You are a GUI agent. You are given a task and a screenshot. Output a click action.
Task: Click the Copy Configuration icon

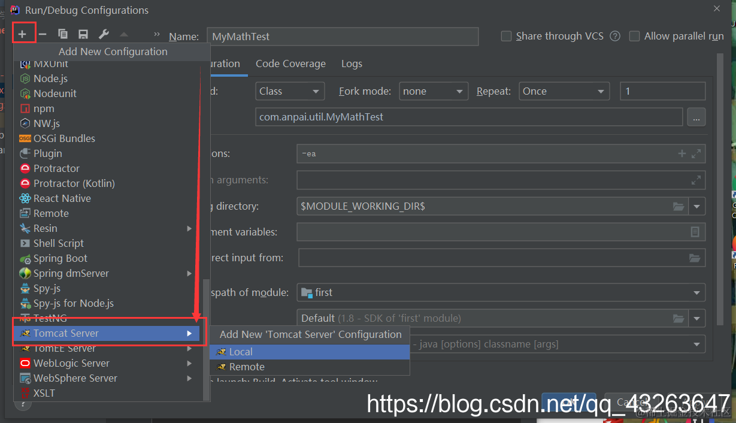coord(63,34)
